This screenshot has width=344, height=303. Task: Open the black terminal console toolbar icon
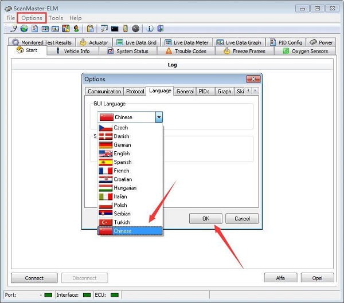(115, 29)
